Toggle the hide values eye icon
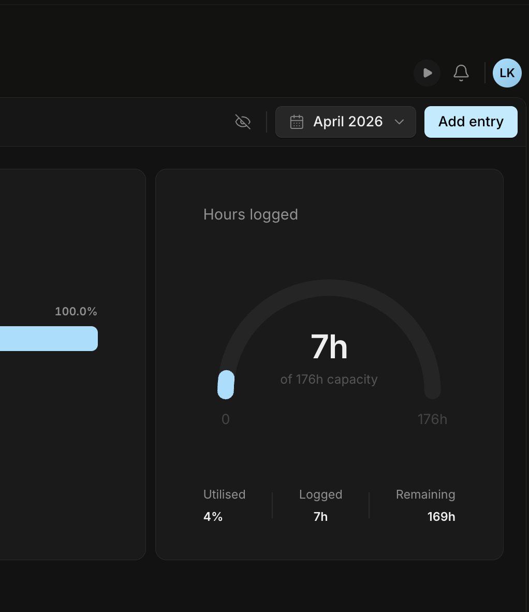 point(243,122)
